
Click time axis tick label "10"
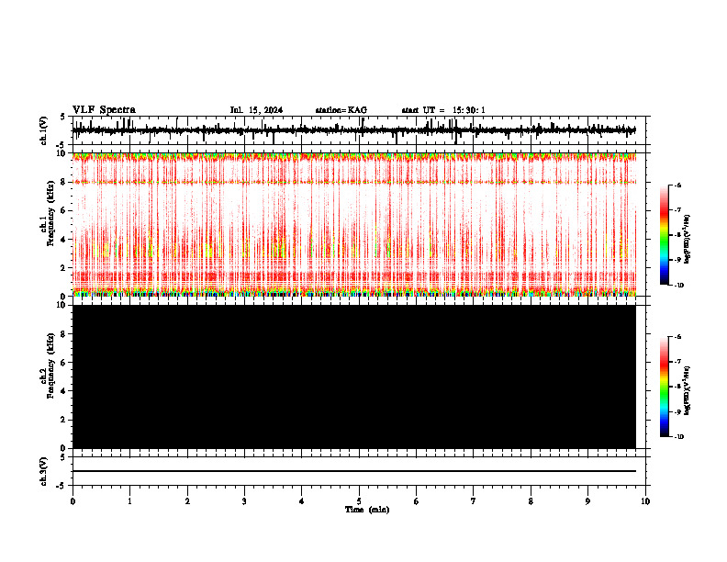coord(645,501)
